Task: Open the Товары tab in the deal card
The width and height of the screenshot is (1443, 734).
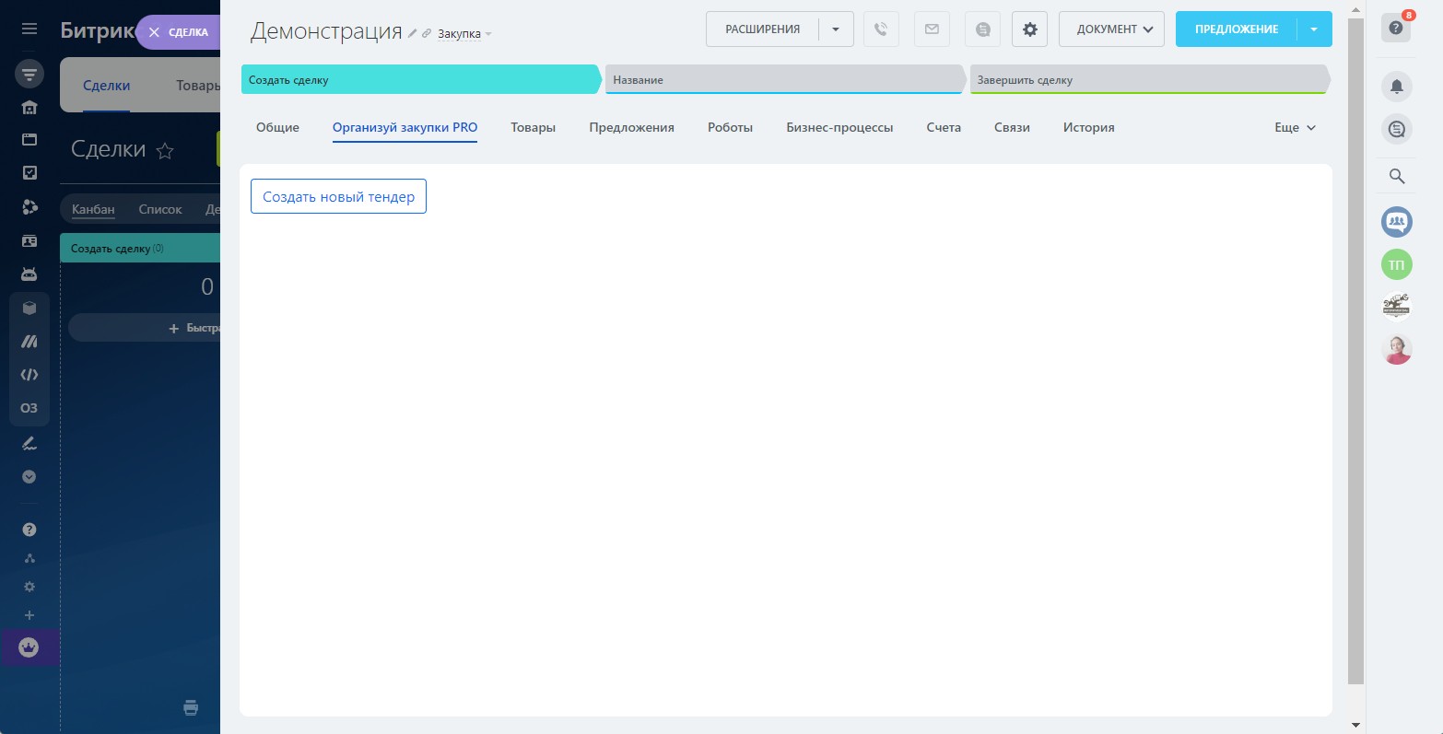Action: 534,128
